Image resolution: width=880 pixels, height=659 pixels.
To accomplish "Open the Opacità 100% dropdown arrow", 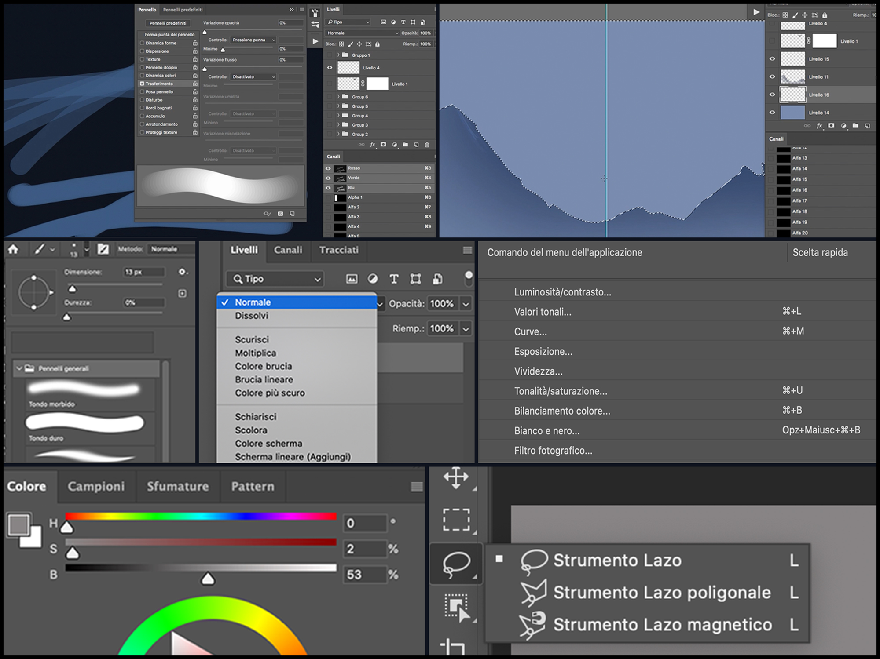I will tap(466, 304).
